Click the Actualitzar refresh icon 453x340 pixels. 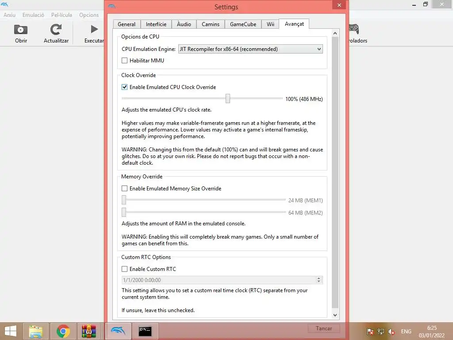click(x=56, y=30)
